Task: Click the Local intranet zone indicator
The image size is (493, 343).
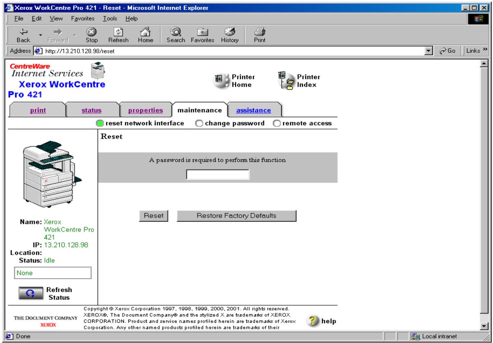Action: (435, 336)
